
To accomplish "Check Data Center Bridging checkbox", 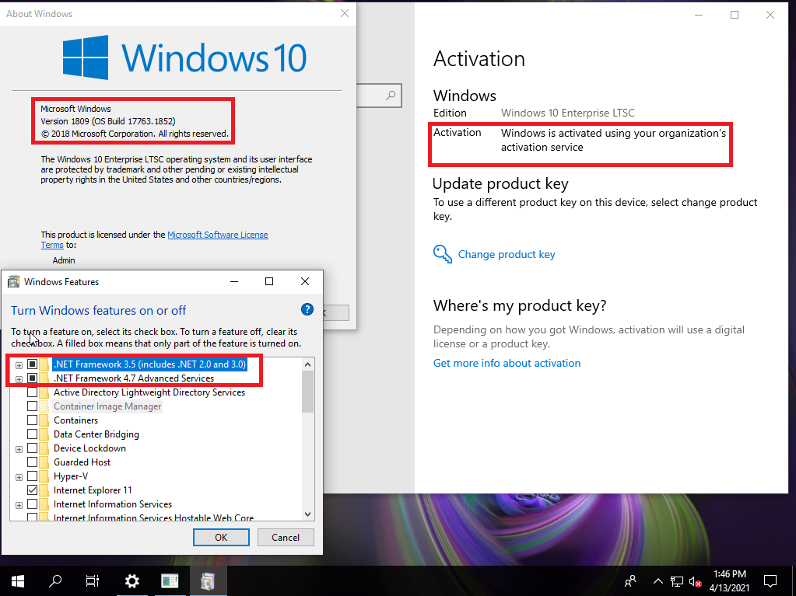I will [x=32, y=434].
